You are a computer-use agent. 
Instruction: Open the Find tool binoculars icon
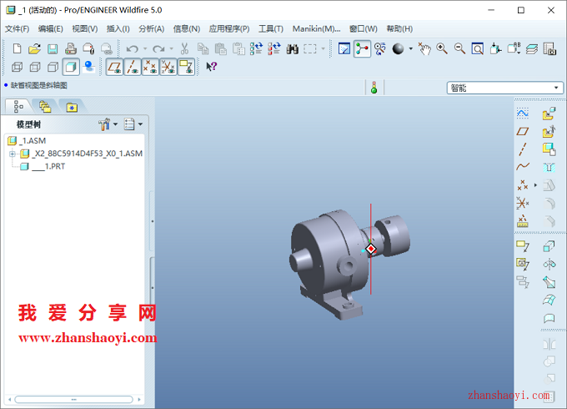pos(292,48)
